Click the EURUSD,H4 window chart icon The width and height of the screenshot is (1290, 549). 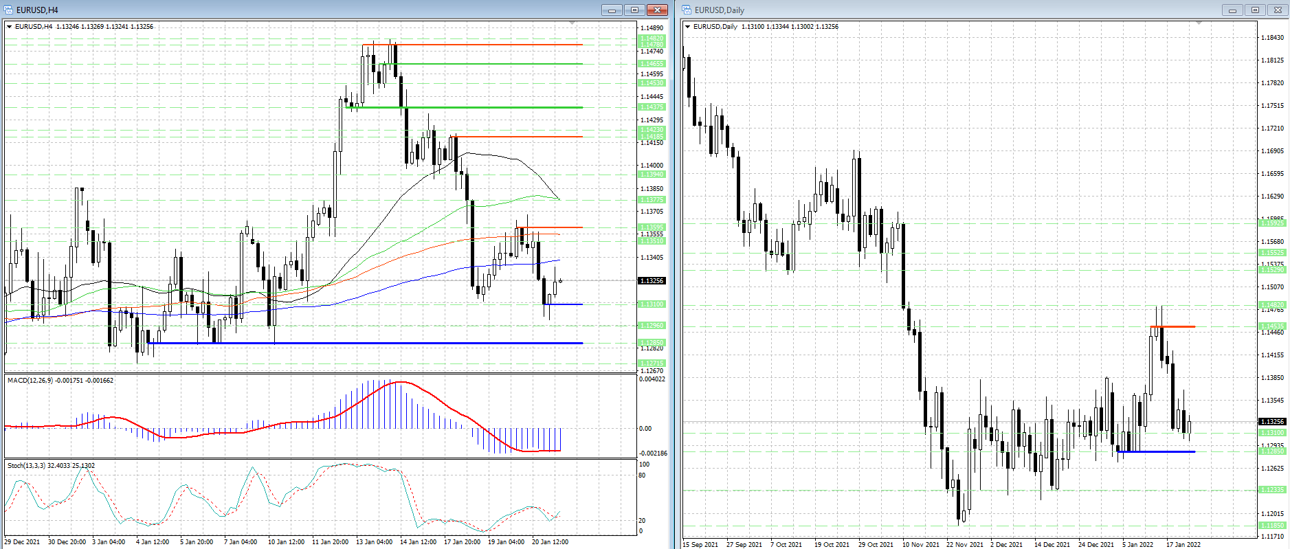8,10
